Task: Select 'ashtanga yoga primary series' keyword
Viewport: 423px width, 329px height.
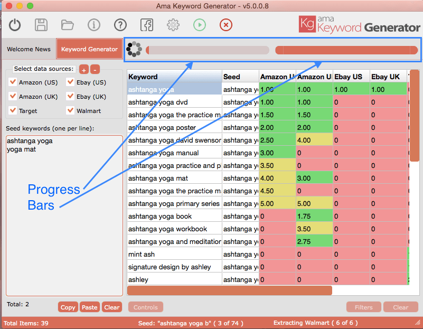Action: [175, 204]
